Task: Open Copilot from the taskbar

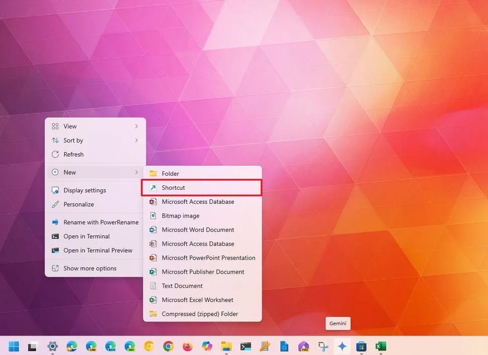Action: click(207, 346)
